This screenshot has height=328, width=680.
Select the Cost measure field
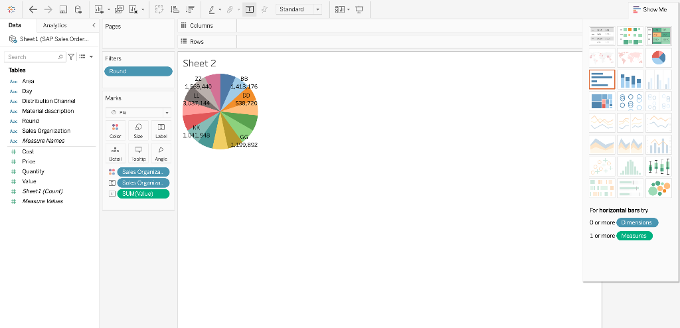28,152
